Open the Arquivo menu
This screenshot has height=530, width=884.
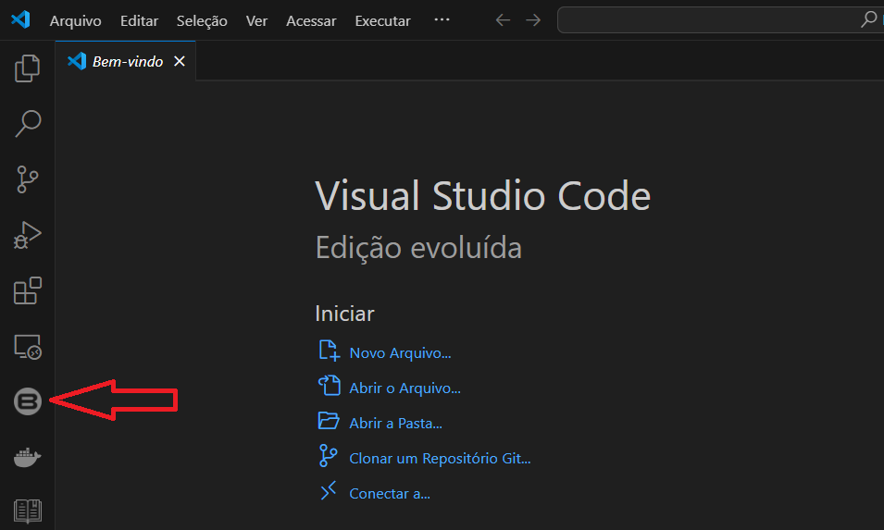75,20
